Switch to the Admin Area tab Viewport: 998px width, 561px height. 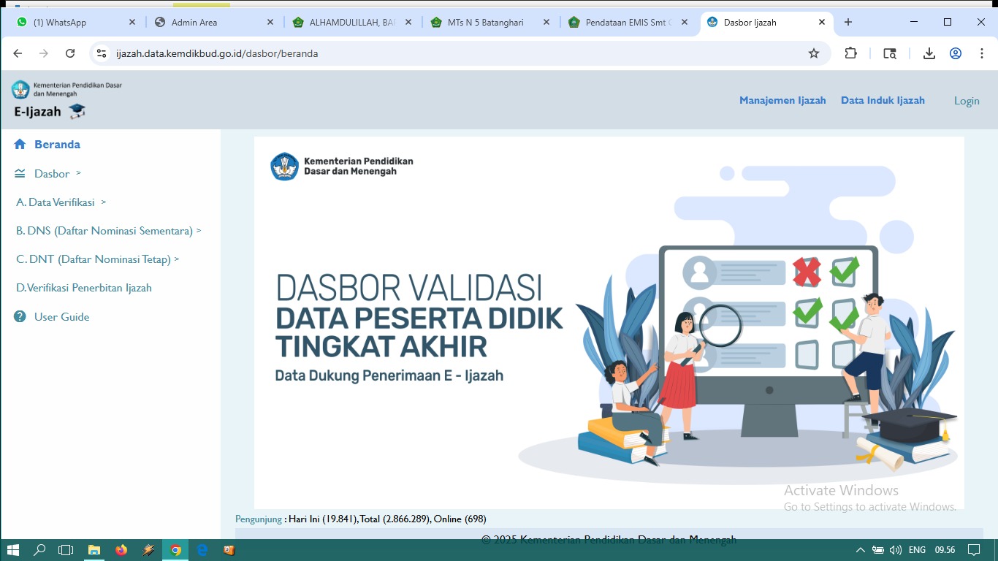click(x=194, y=22)
